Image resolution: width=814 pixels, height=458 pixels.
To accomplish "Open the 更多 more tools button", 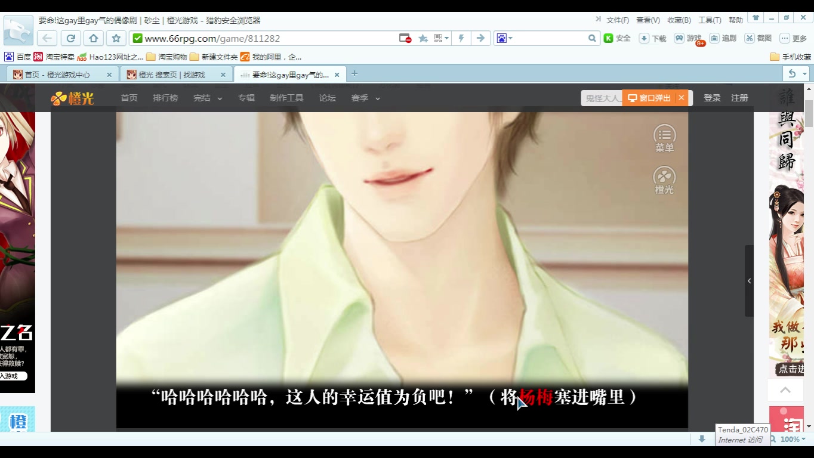I will (x=794, y=38).
